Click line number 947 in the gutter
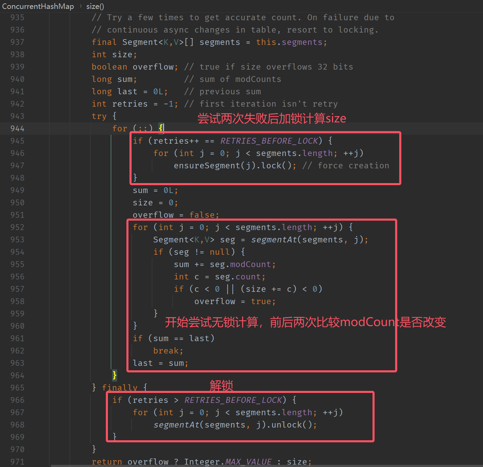Image resolution: width=483 pixels, height=467 pixels. (17, 166)
